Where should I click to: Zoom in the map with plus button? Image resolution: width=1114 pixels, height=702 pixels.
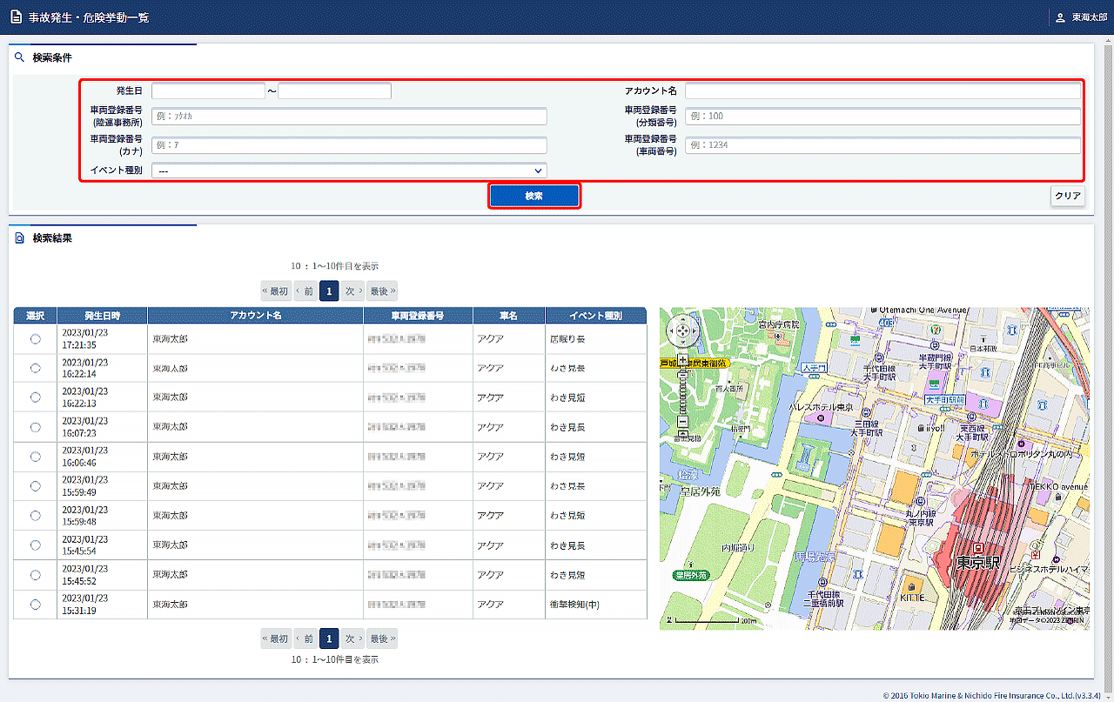coord(682,360)
